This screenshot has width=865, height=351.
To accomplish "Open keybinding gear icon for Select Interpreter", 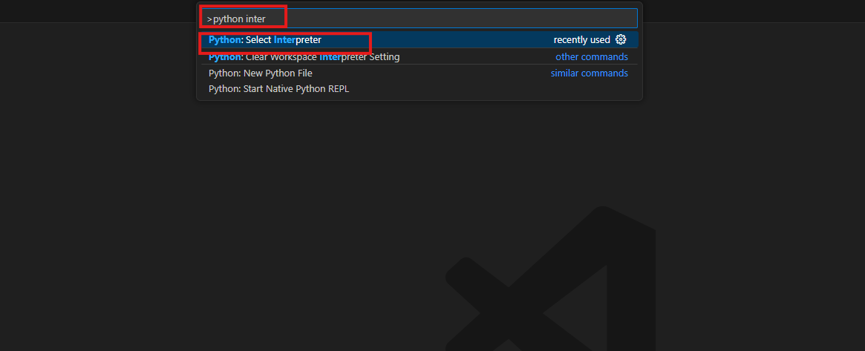I will [x=621, y=39].
